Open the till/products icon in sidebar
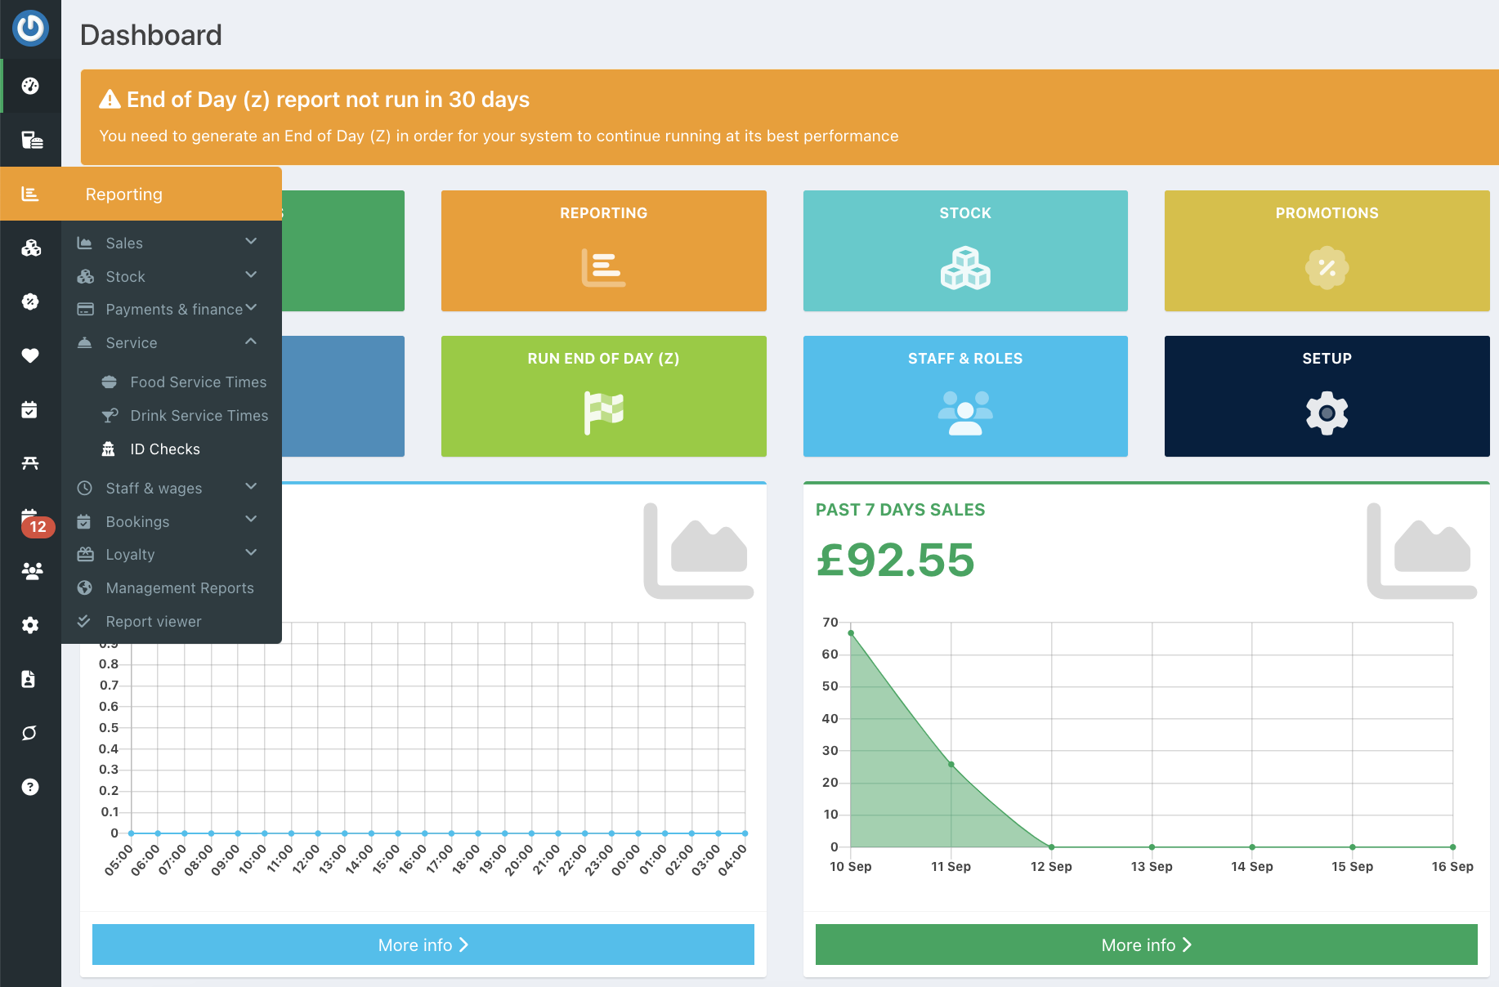This screenshot has height=987, width=1499. 32,140
